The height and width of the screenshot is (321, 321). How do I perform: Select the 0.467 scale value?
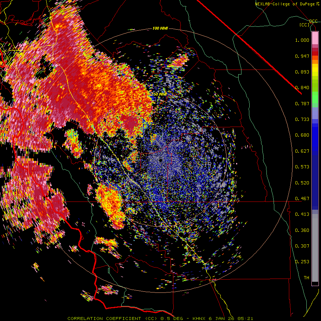pos(302,199)
